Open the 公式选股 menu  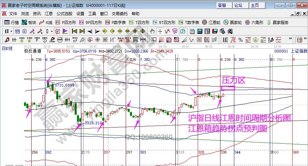click(64, 14)
